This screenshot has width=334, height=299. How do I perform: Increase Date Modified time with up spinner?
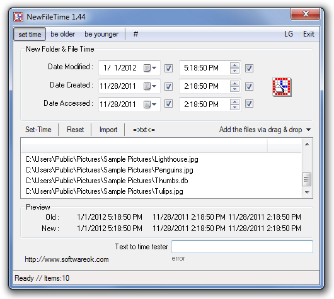click(x=234, y=65)
